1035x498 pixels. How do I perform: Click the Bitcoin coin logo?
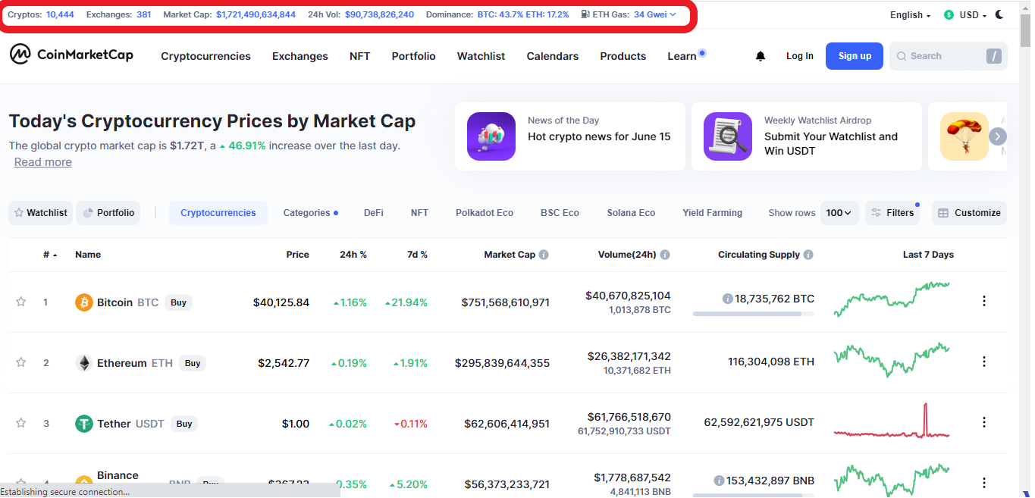(x=83, y=302)
